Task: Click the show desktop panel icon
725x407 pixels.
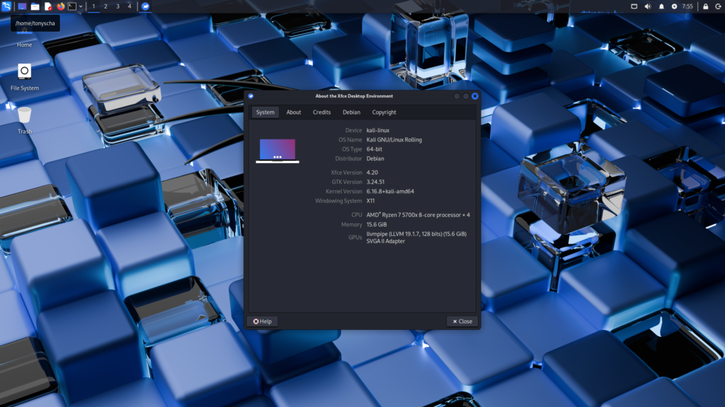Action: [x=22, y=6]
